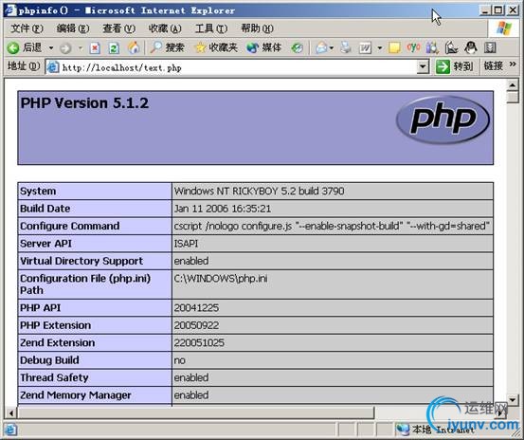Click the QQ penguin icon
Image resolution: width=524 pixels, height=440 pixels.
pyautogui.click(x=471, y=47)
